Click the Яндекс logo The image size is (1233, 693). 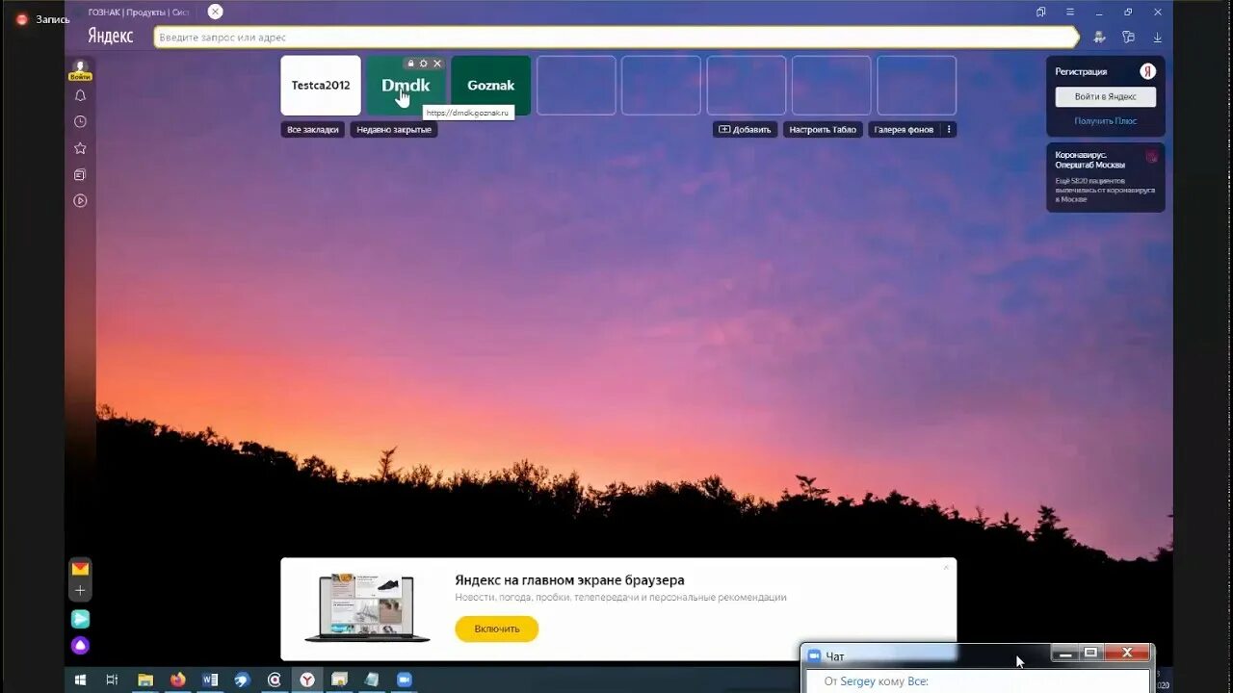(x=110, y=37)
